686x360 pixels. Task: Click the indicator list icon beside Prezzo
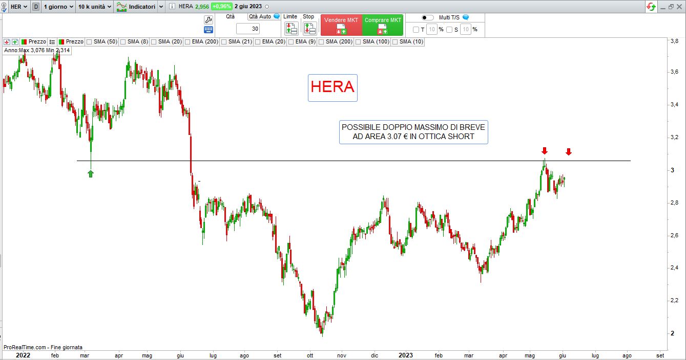point(52,41)
